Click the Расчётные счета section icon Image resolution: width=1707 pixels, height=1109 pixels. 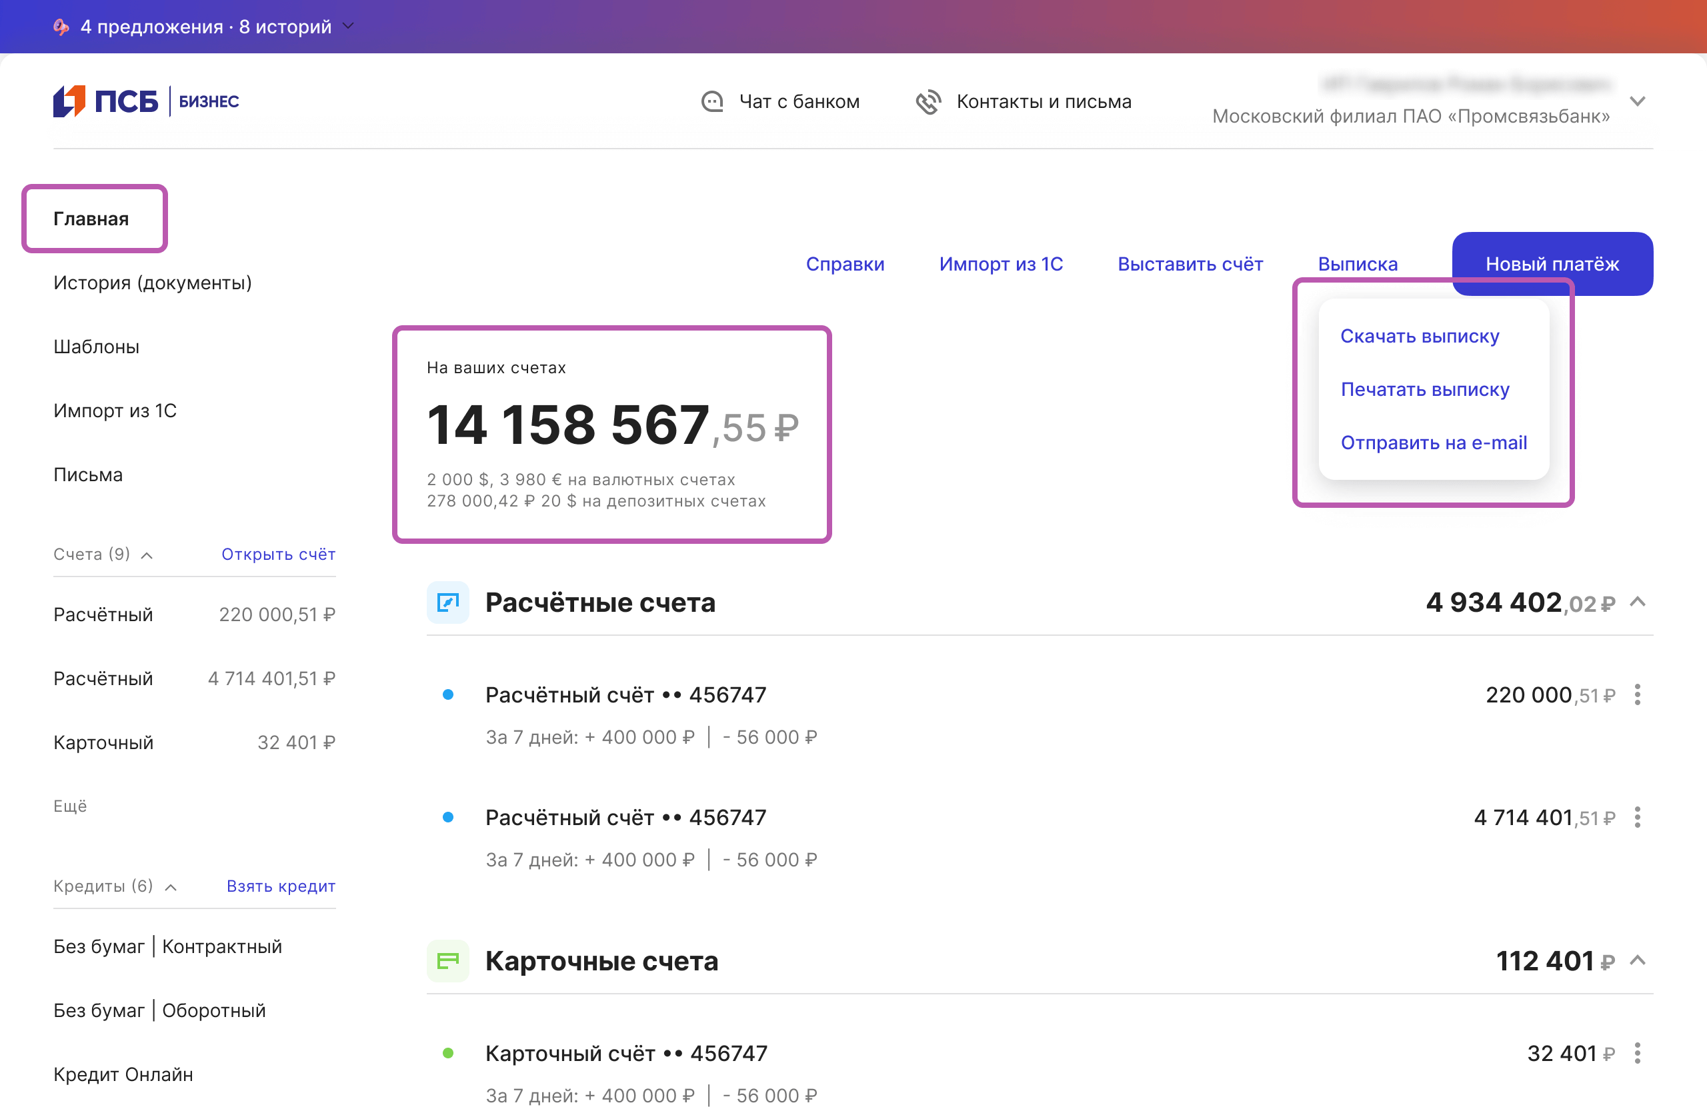(447, 602)
